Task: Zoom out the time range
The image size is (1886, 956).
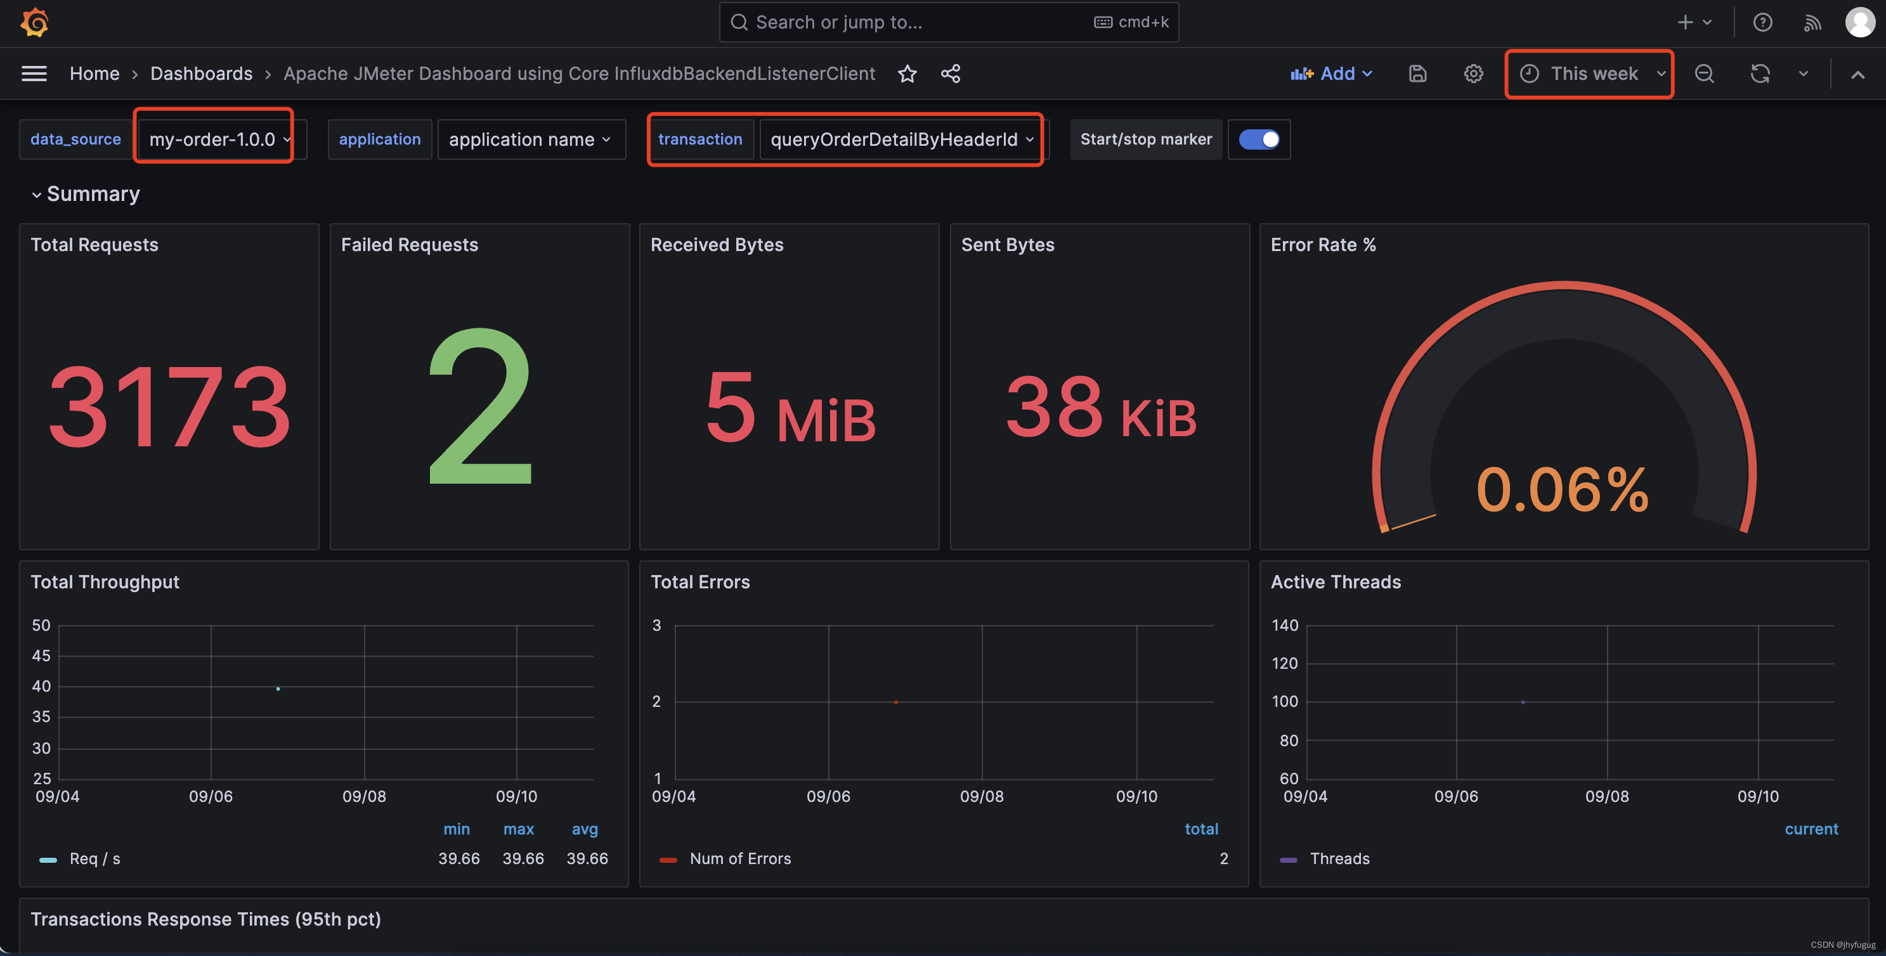Action: click(1704, 73)
